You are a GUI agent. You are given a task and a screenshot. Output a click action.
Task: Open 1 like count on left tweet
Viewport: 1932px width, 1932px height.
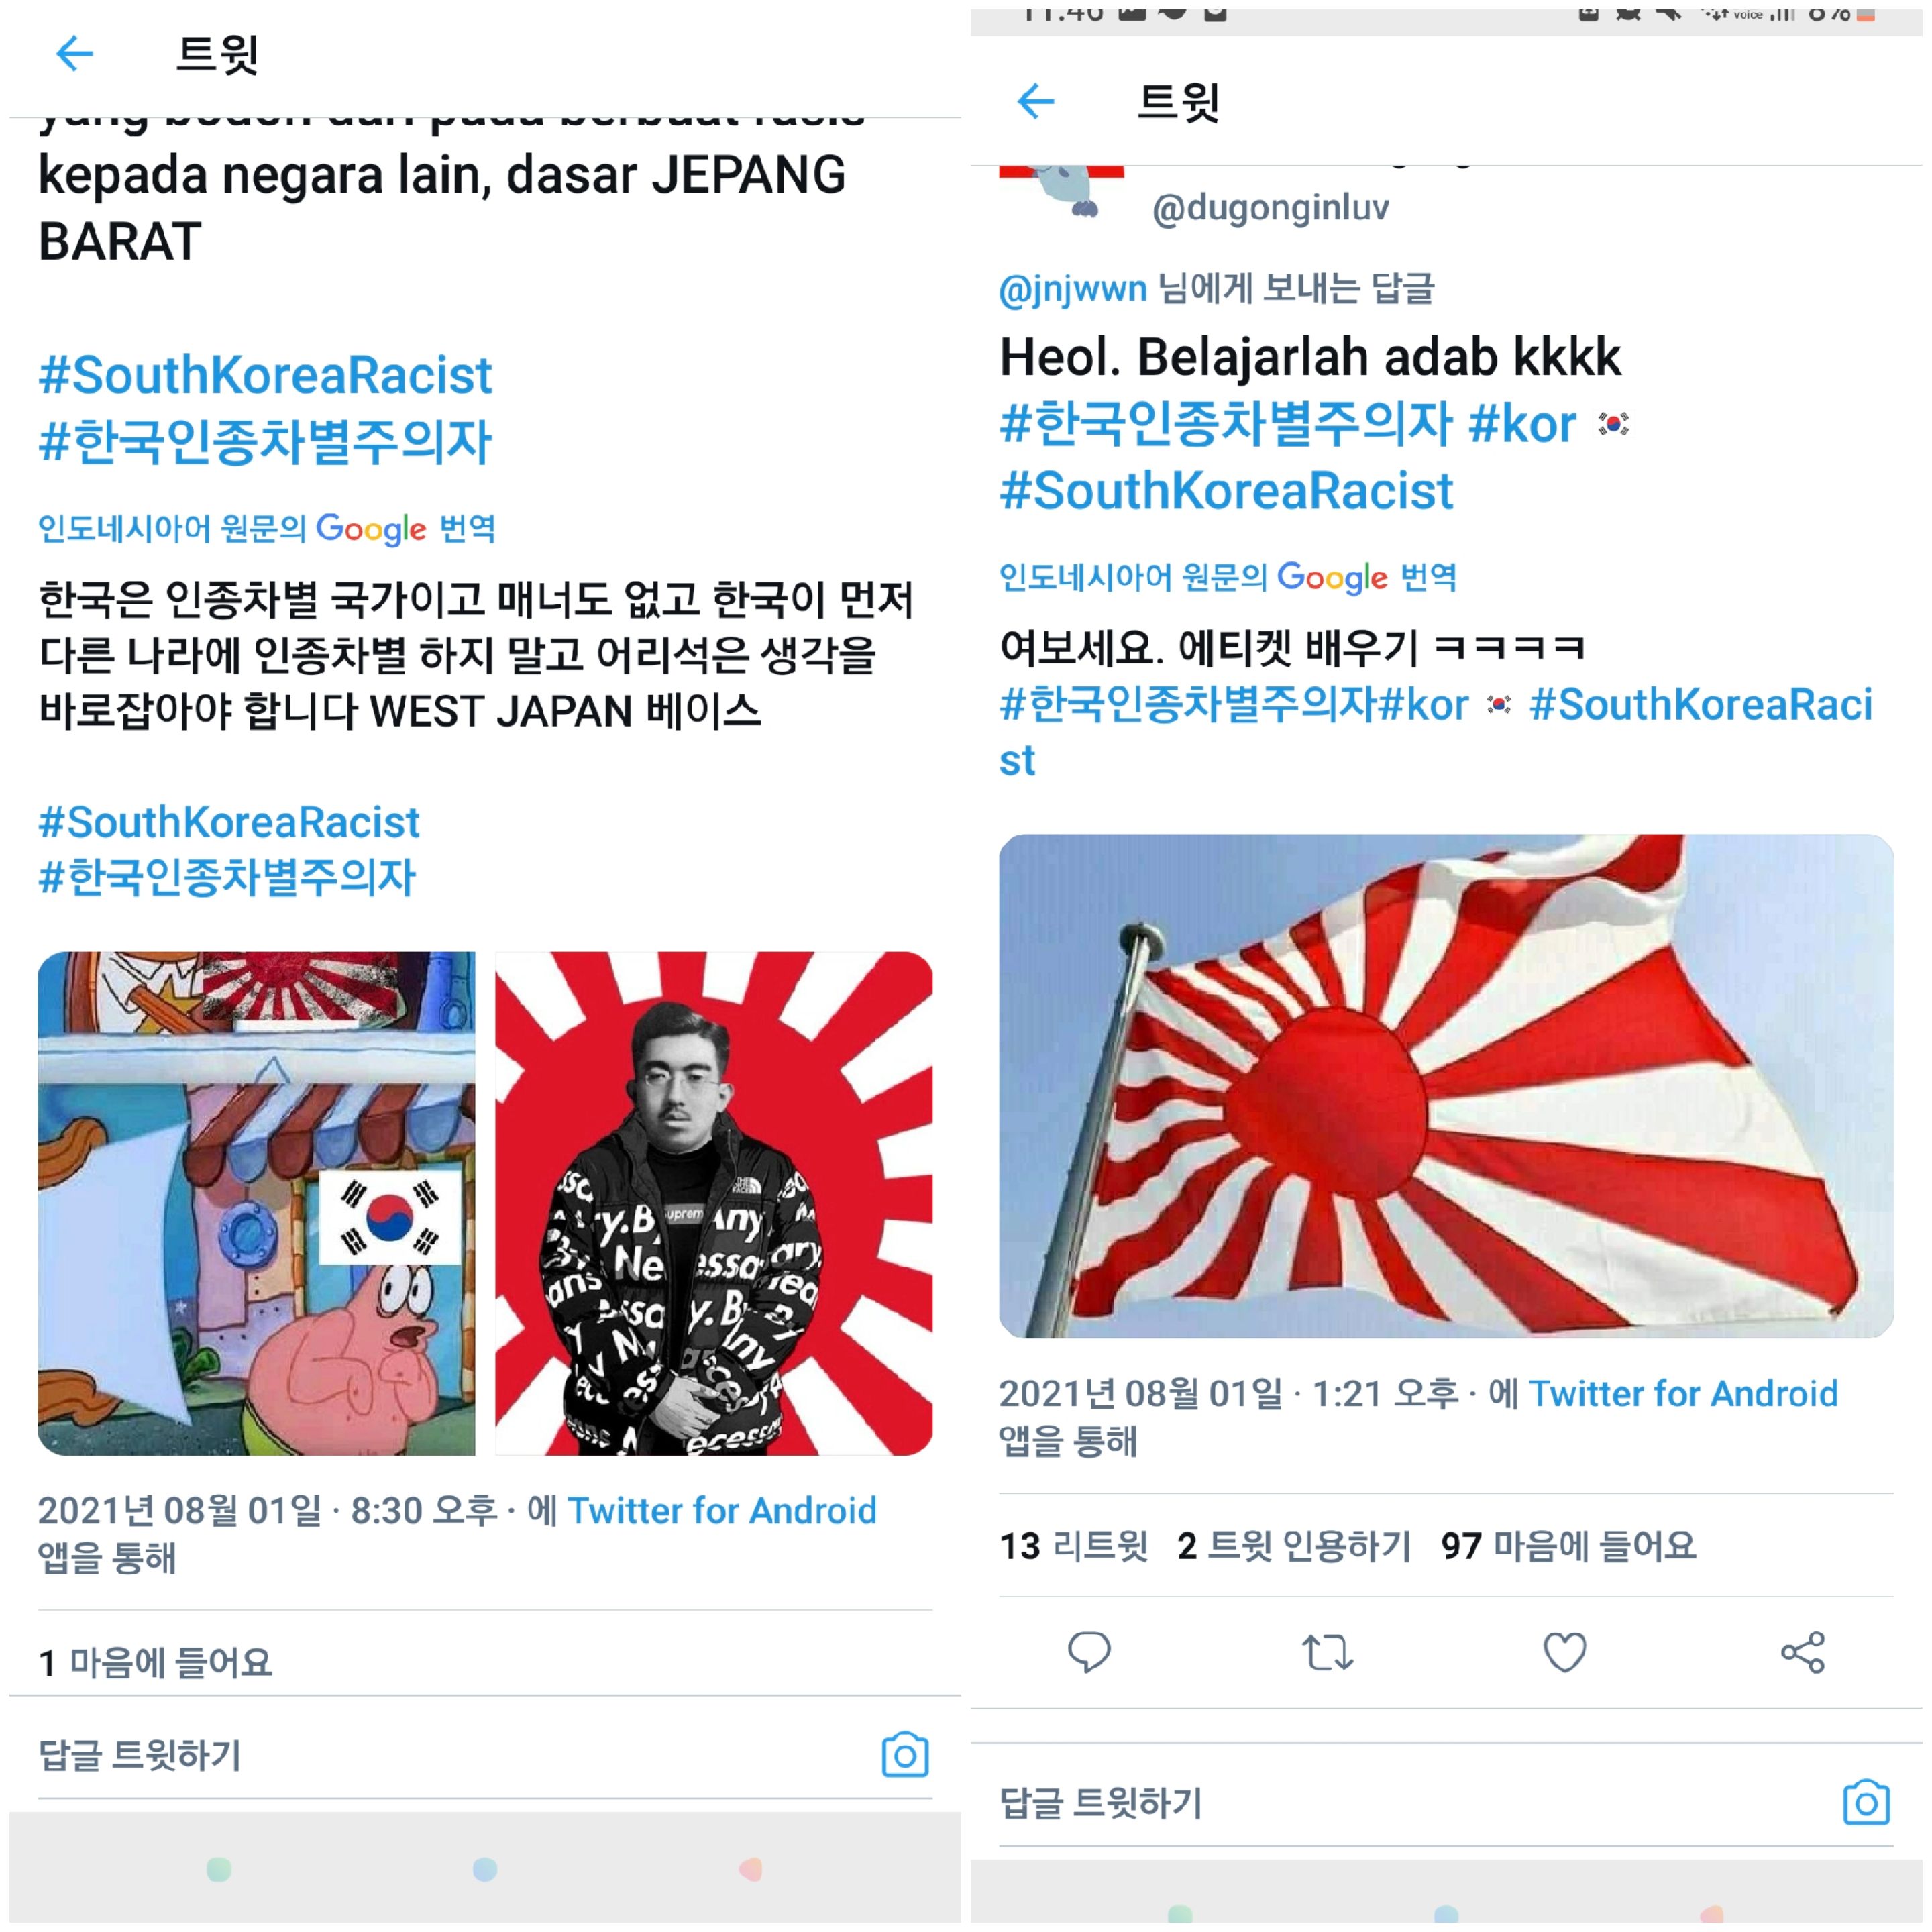pyautogui.click(x=155, y=1663)
